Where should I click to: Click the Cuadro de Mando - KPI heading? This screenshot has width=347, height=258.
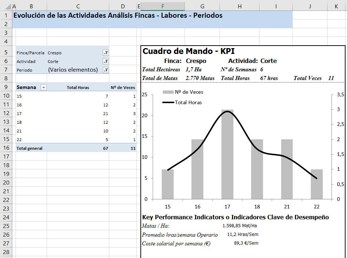click(188, 51)
